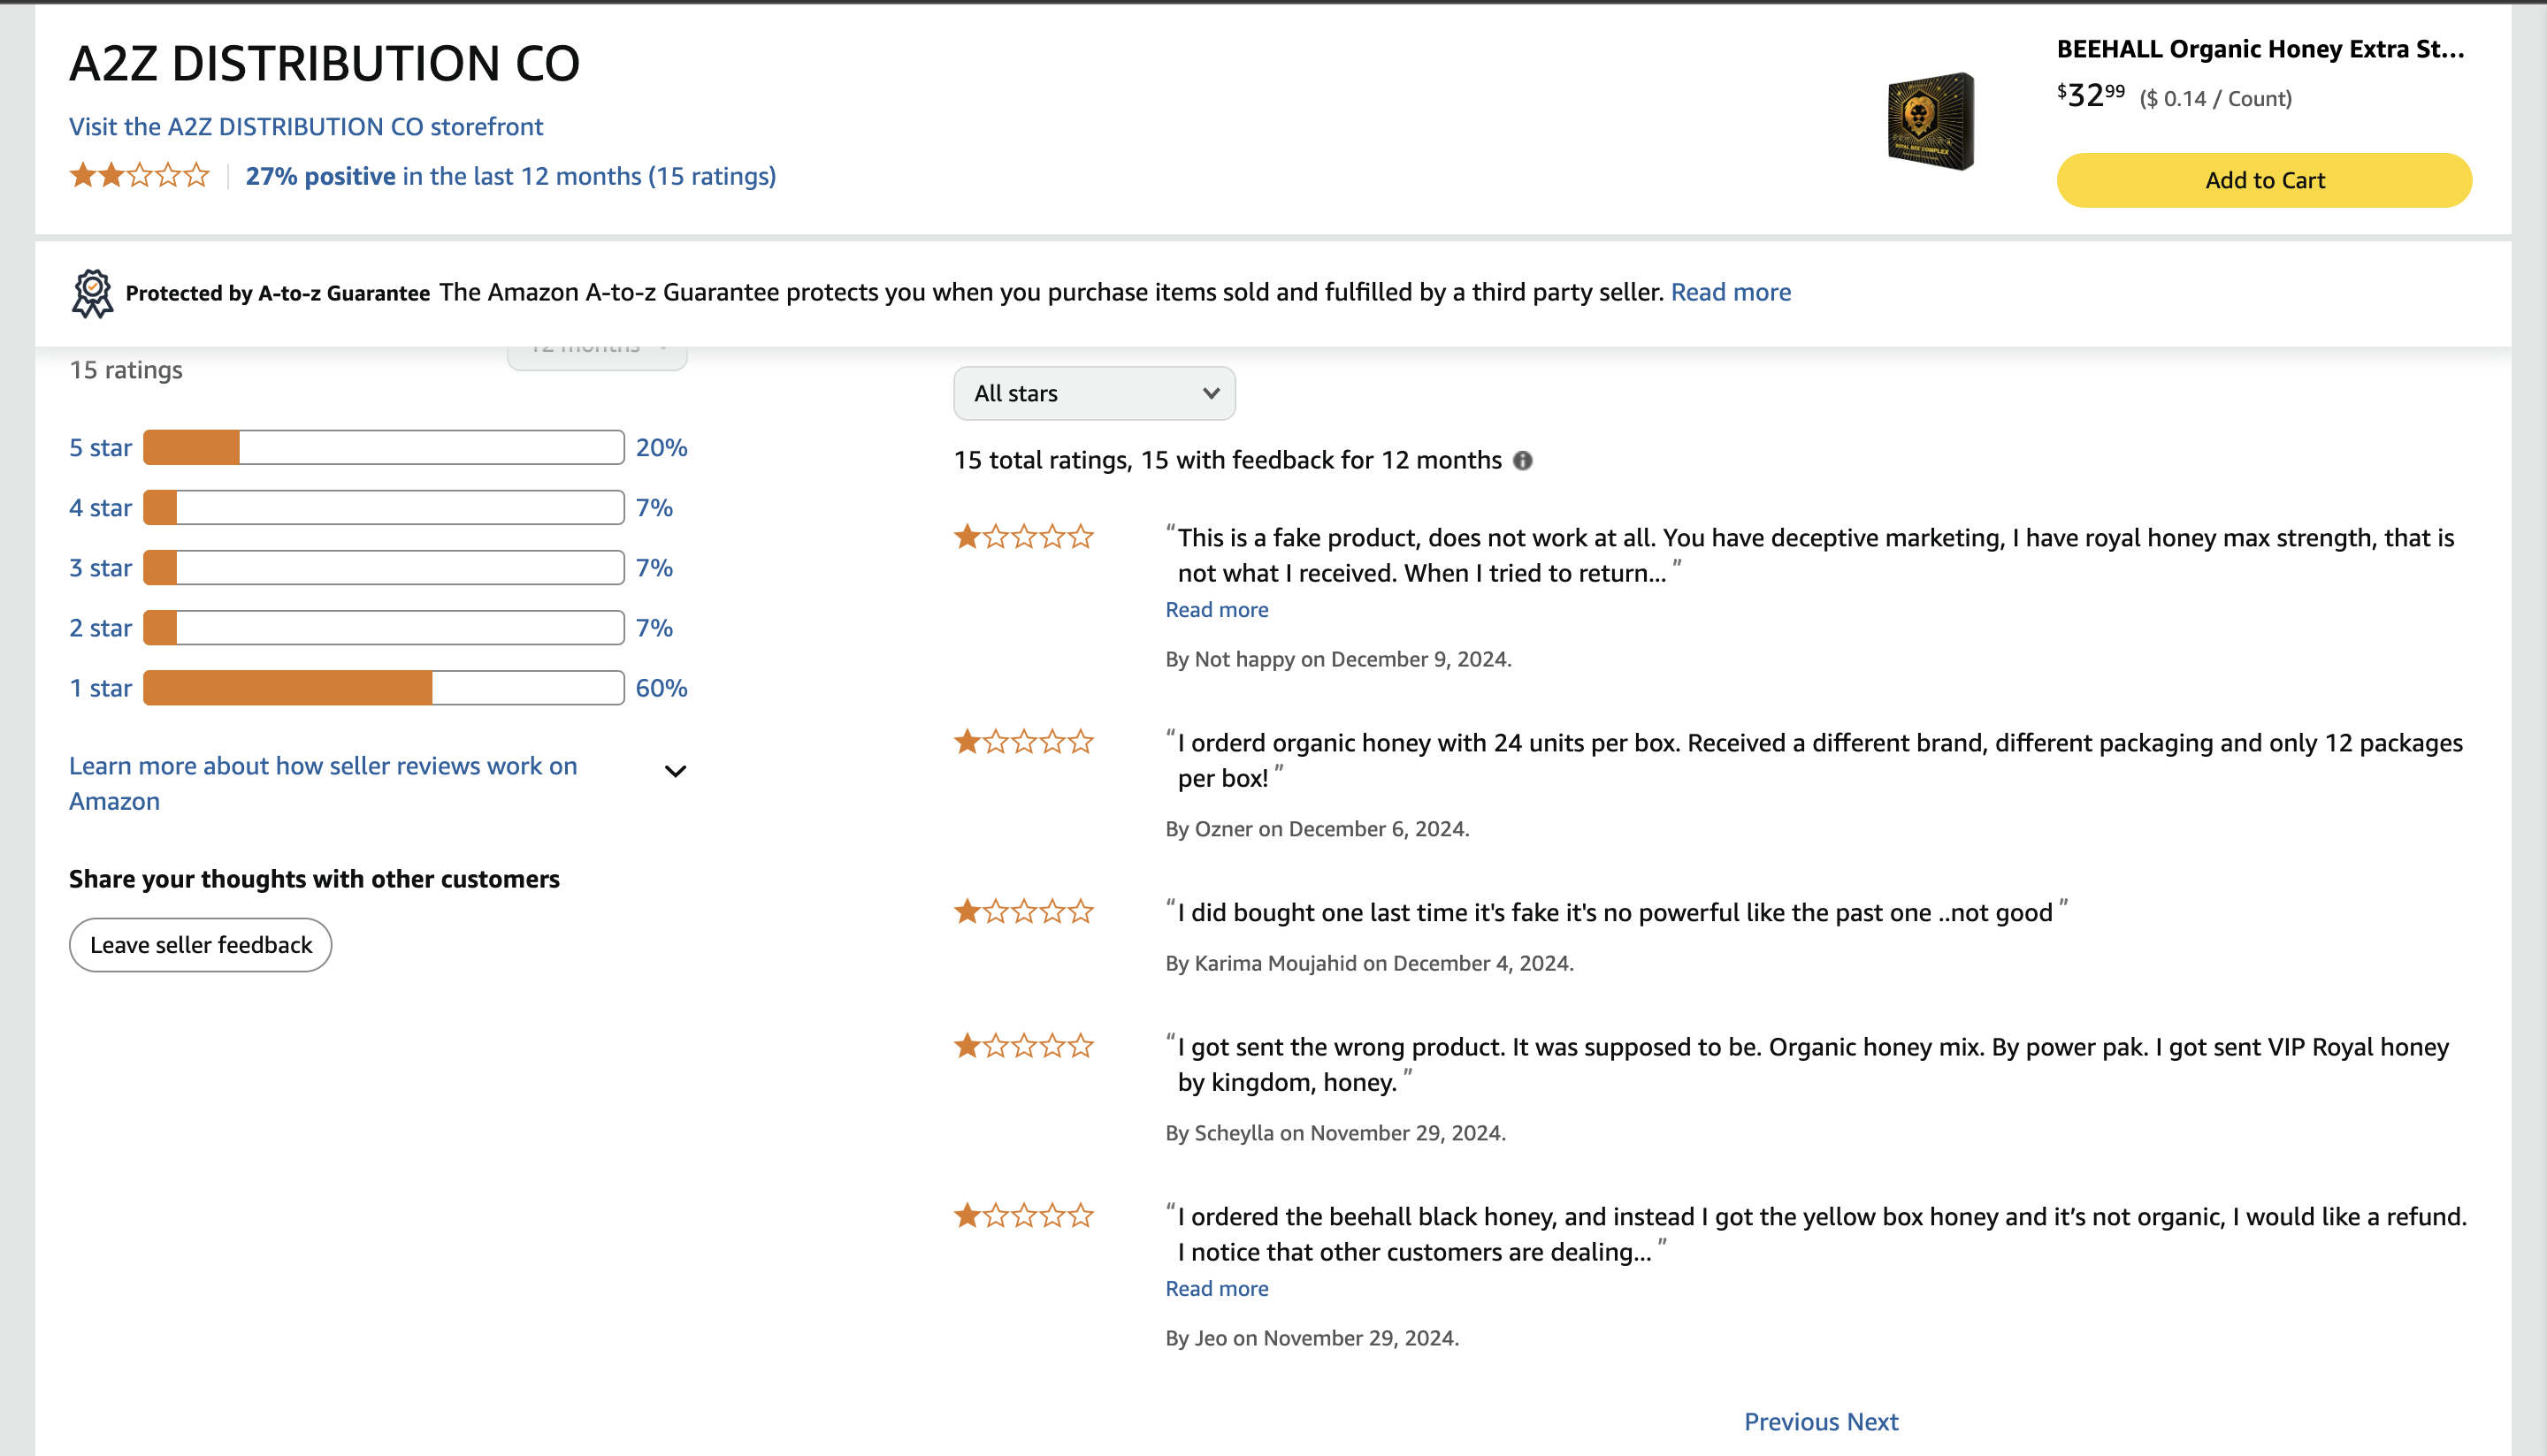
Task: Click the seller's two-star rating stars
Action: 139,176
